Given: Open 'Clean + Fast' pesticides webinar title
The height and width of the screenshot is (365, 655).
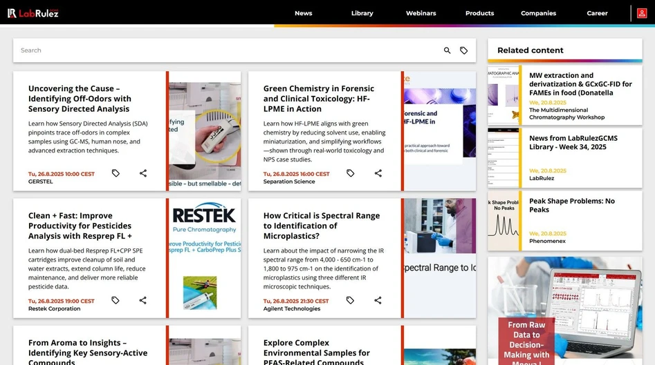Looking at the screenshot, I should click(x=80, y=226).
